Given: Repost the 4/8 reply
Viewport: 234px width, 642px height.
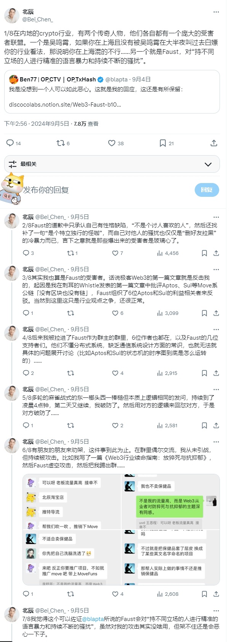Looking at the screenshot, I should pos(71,373).
